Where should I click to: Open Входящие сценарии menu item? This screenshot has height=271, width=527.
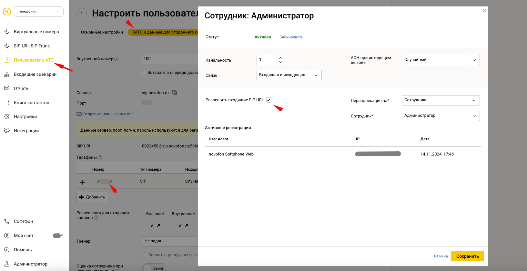35,74
